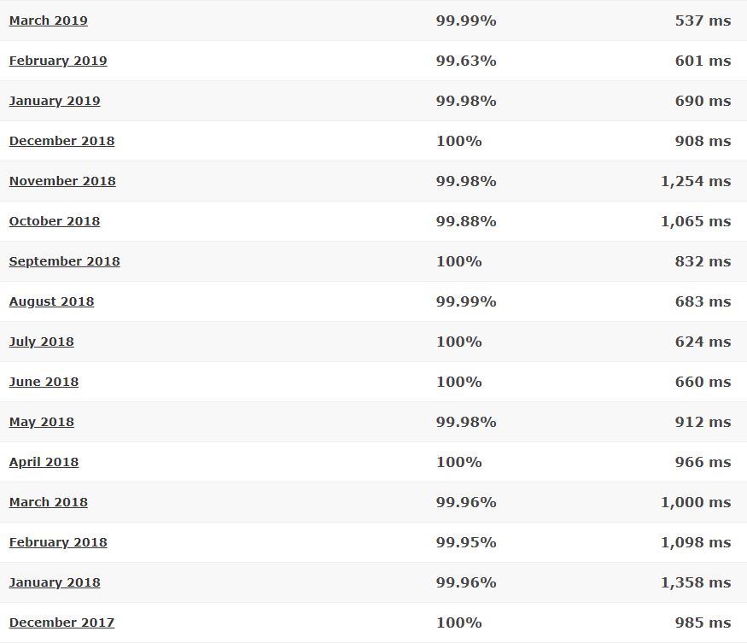Click the June 2018 link

(x=44, y=382)
